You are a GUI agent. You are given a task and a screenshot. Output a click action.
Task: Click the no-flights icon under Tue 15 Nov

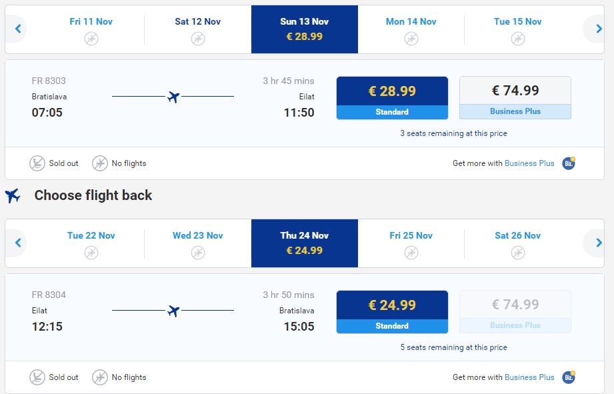(x=518, y=39)
